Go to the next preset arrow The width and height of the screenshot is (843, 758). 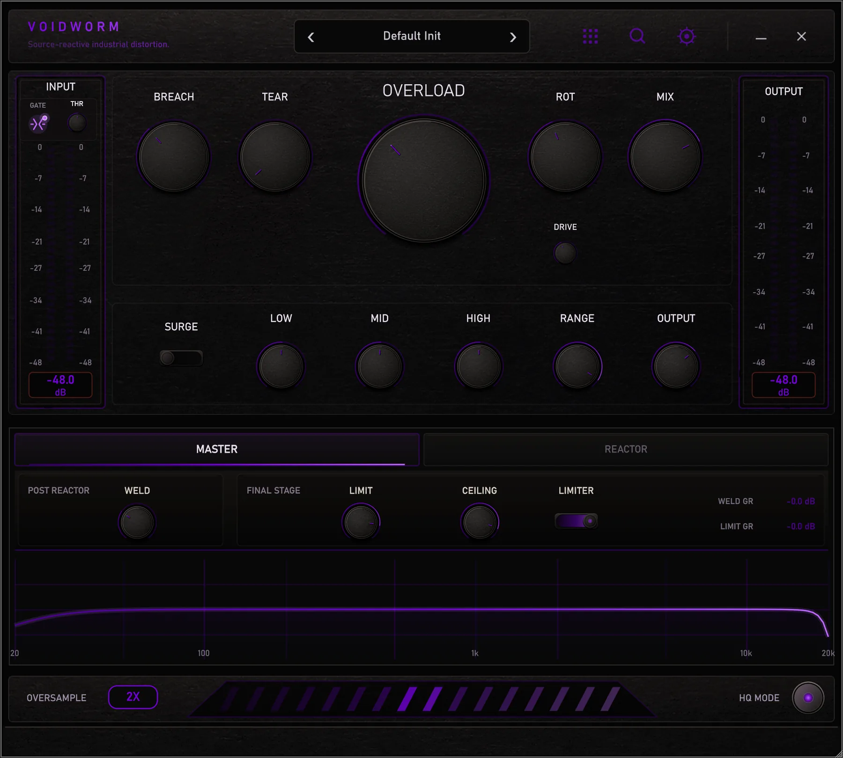pos(513,37)
